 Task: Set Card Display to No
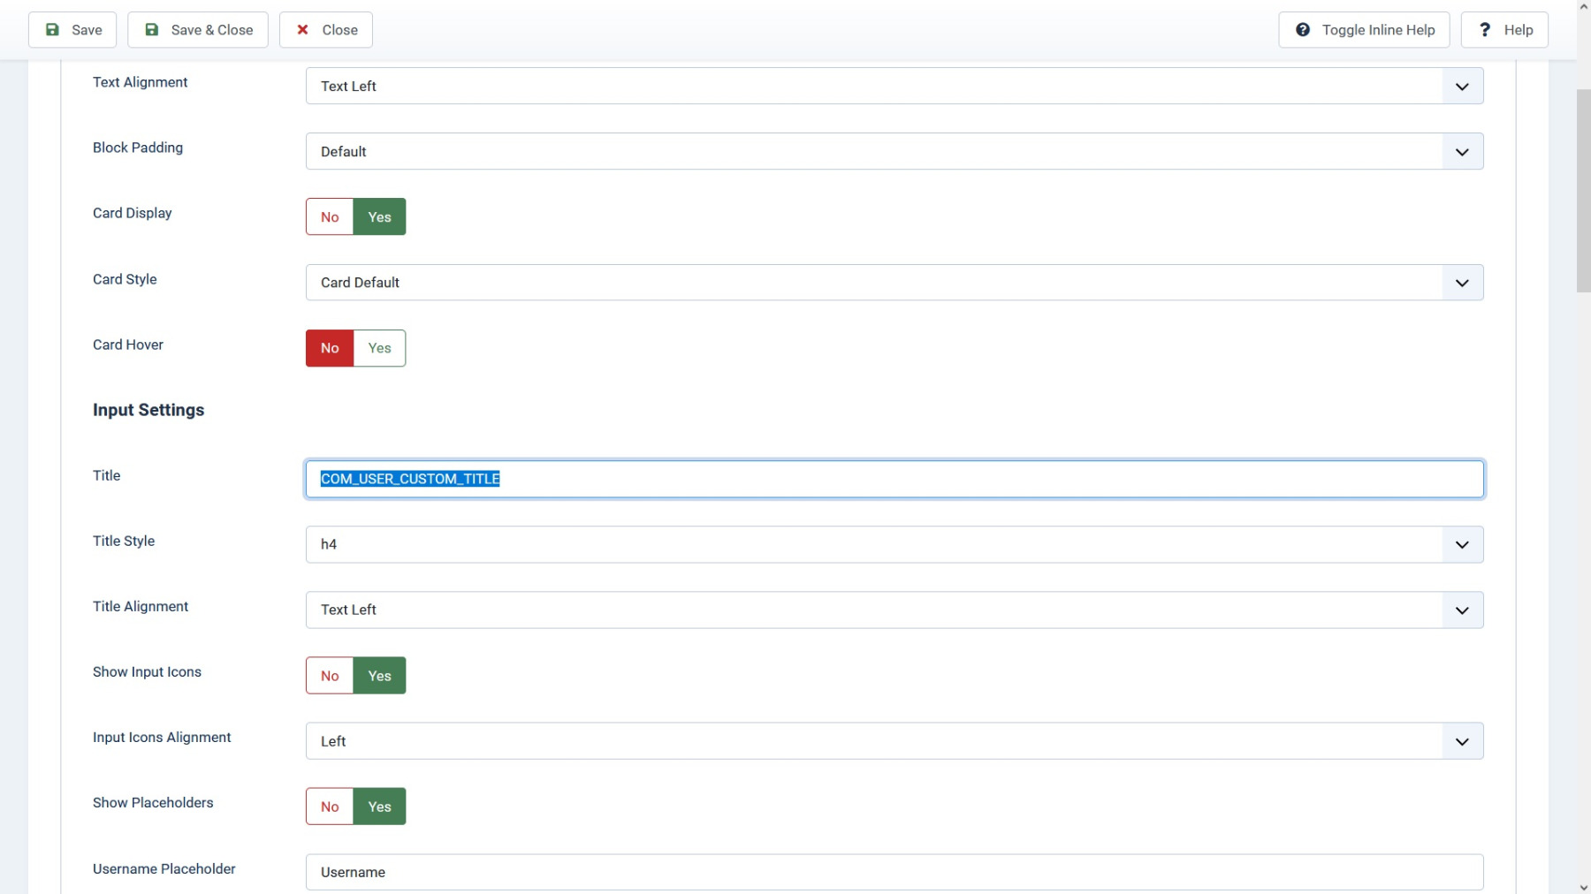330,217
